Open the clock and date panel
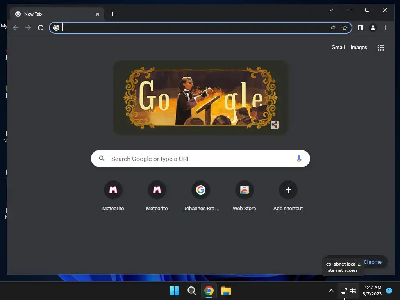400x300 pixels. pos(372,291)
